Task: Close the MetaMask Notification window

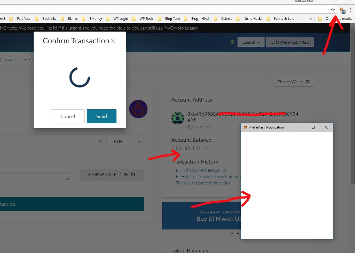Action: click(x=326, y=127)
